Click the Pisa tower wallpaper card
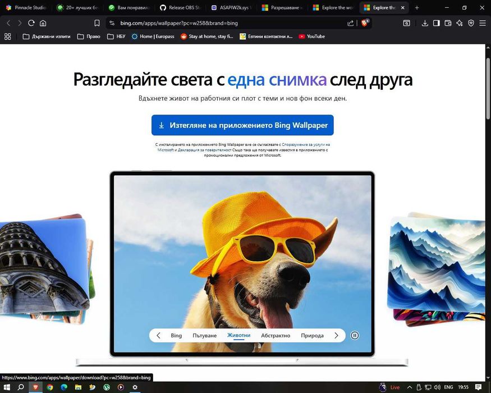491x393 pixels. pyautogui.click(x=42, y=266)
